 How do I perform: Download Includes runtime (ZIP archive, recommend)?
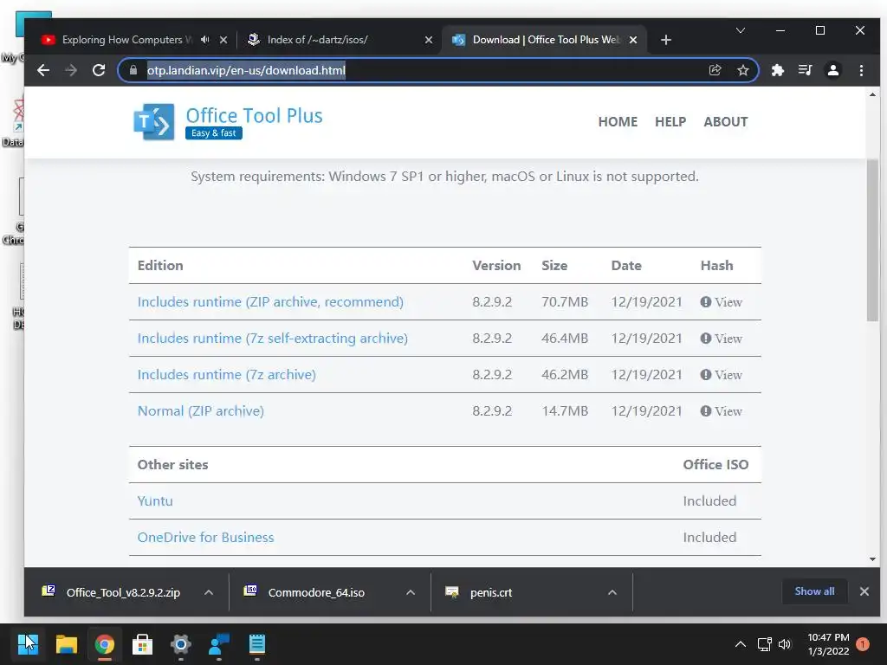coord(270,302)
